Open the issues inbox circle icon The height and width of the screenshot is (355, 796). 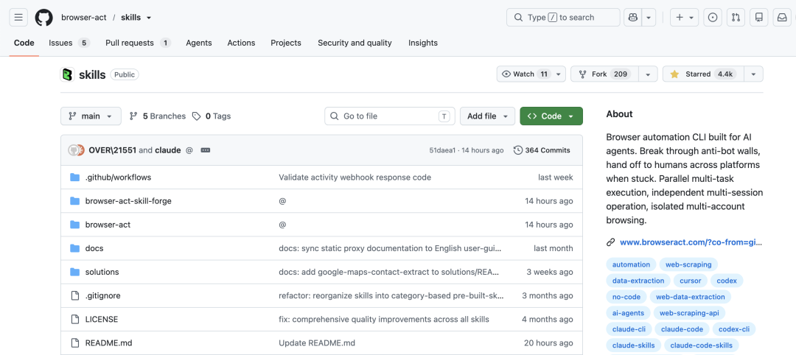coord(713,17)
